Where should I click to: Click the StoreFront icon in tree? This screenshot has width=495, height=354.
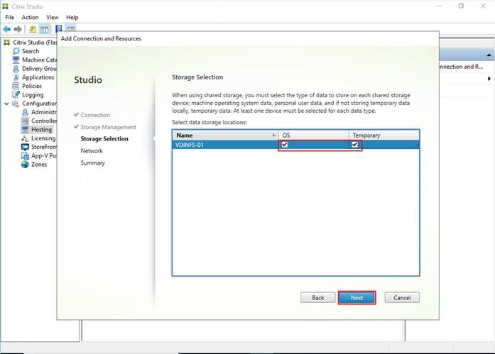(26, 147)
